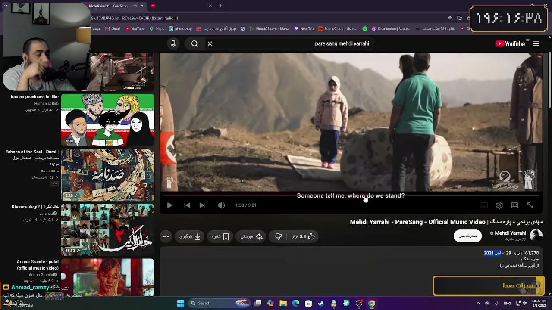Open the Distribution Route bookmark
The width and height of the screenshot is (552, 310).
pos(391,29)
